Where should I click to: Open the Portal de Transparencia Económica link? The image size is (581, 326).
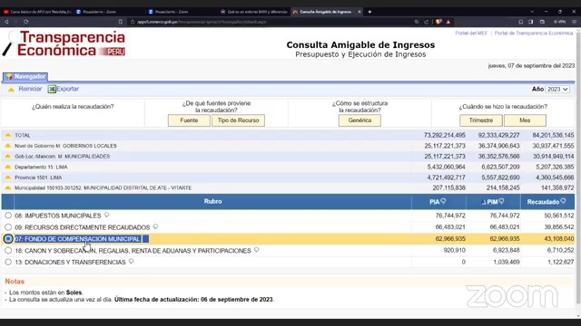(534, 34)
